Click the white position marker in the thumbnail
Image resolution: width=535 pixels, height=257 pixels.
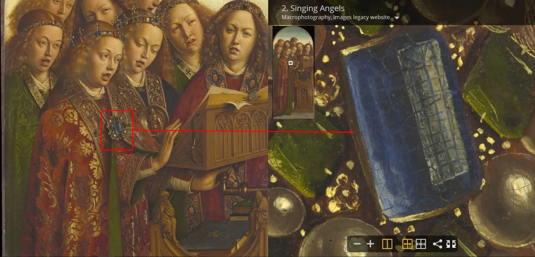click(x=291, y=63)
